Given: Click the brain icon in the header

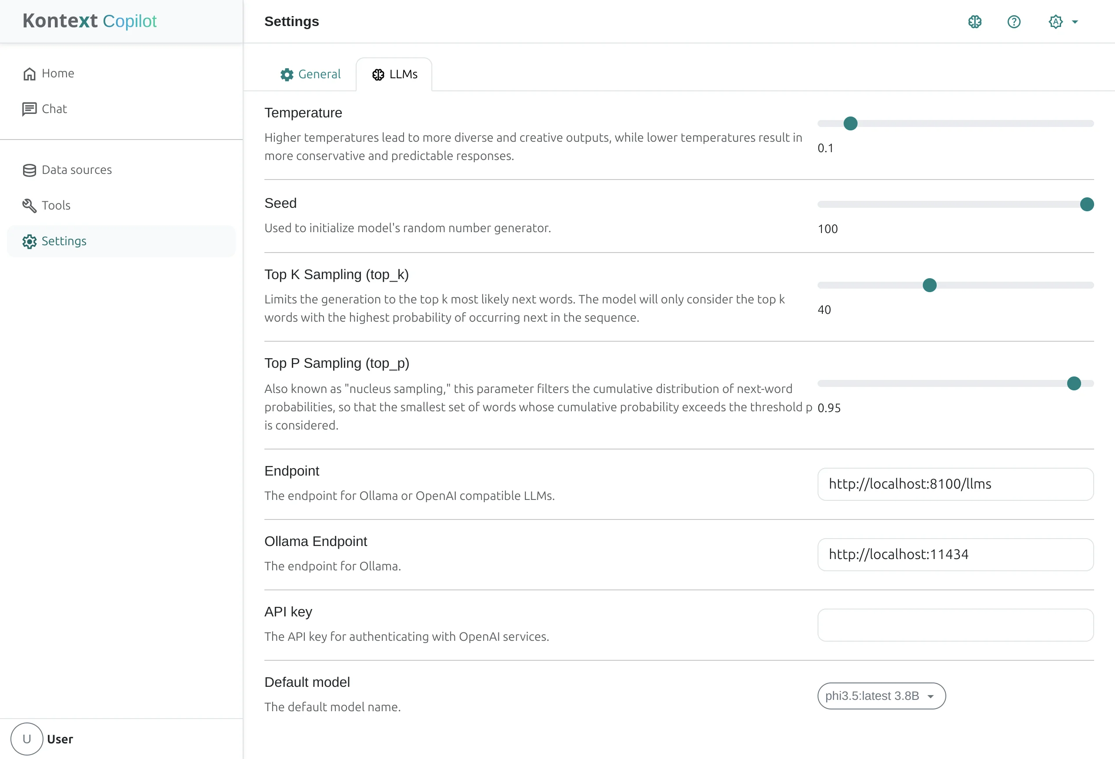Looking at the screenshot, I should pos(975,22).
